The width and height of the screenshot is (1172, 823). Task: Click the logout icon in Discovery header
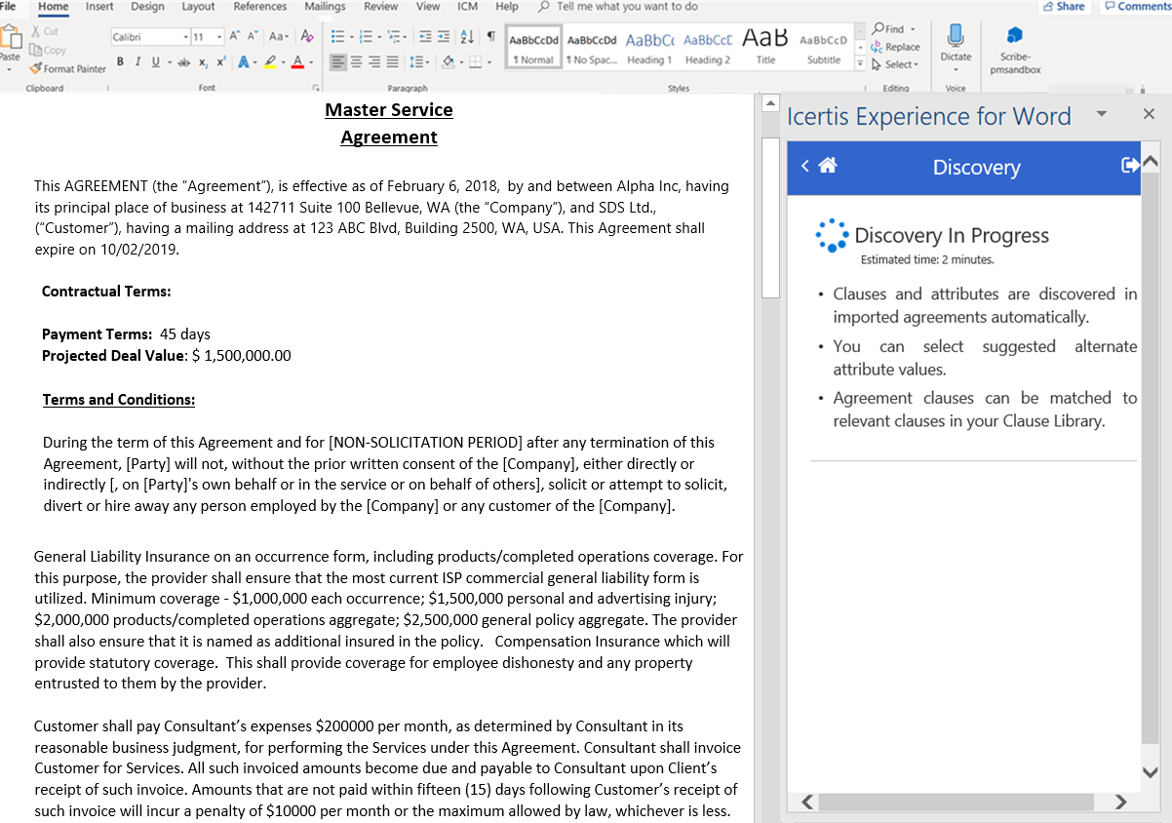click(1130, 166)
